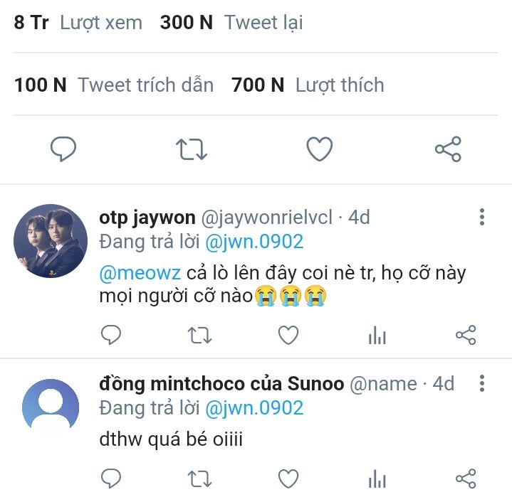Retweet otp jaywon's reply
The width and height of the screenshot is (512, 497).
coord(199,335)
